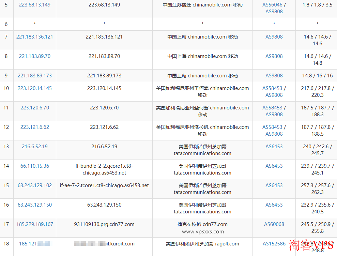The height and width of the screenshot is (256, 337).
Task: Open AS6453 link in hop 13 row
Action: [274, 147]
